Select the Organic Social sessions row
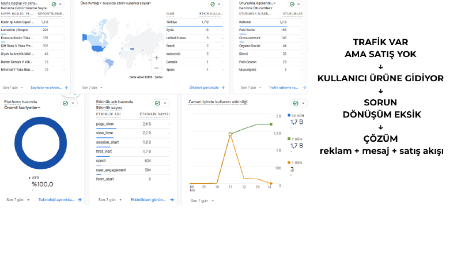457x257 pixels. click(271, 46)
